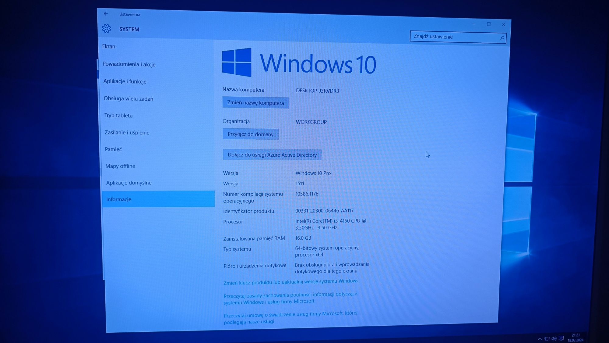Image resolution: width=609 pixels, height=343 pixels.
Task: Focus the Znajdź ustawienie search box
Action: [x=458, y=37]
